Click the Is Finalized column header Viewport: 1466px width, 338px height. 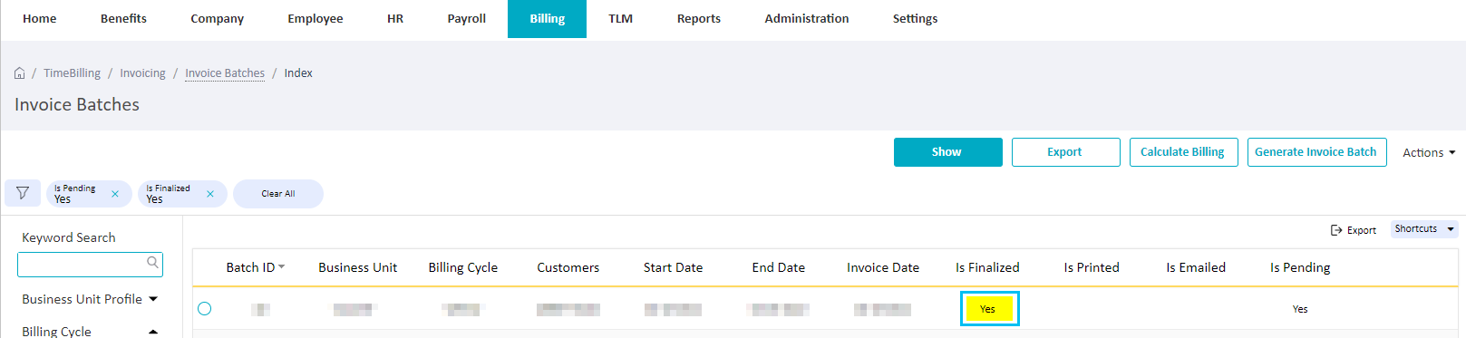coord(987,267)
